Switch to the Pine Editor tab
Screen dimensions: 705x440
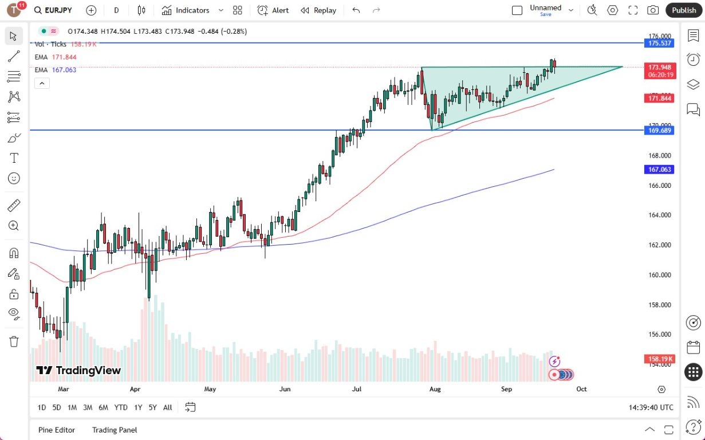point(56,430)
